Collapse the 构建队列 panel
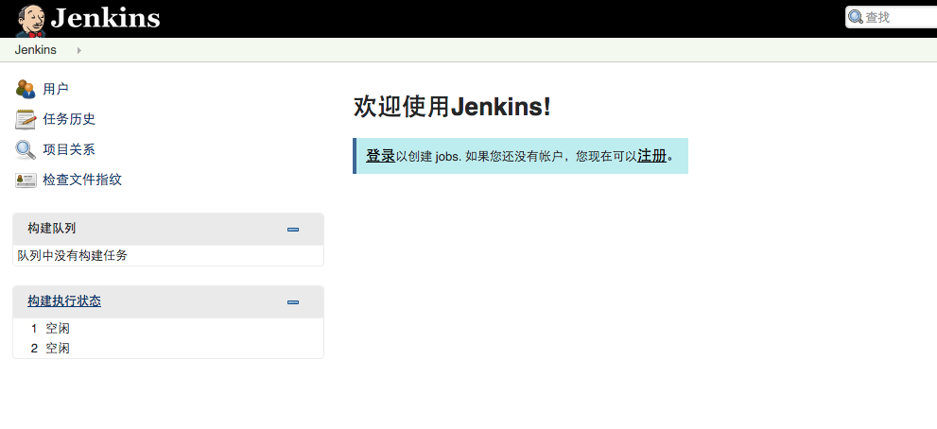 coord(293,230)
